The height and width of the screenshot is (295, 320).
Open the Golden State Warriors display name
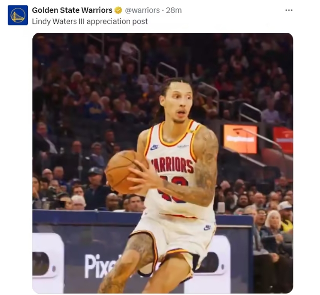[72, 10]
